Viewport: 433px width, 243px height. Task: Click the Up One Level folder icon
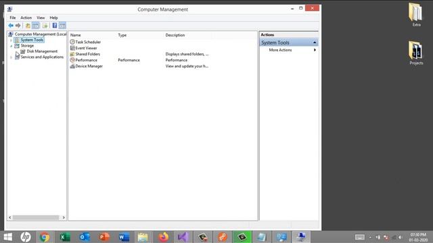(x=28, y=26)
